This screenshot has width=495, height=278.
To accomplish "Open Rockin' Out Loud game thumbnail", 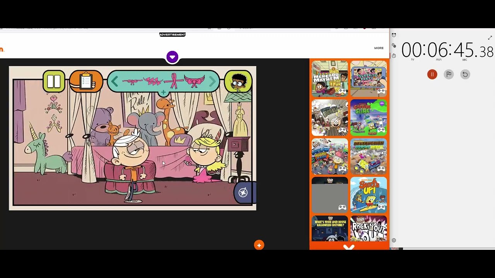I will pos(368,229).
